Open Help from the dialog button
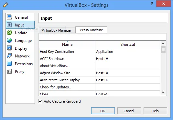Screen dimensions: 173x120 [x=155, y=111]
